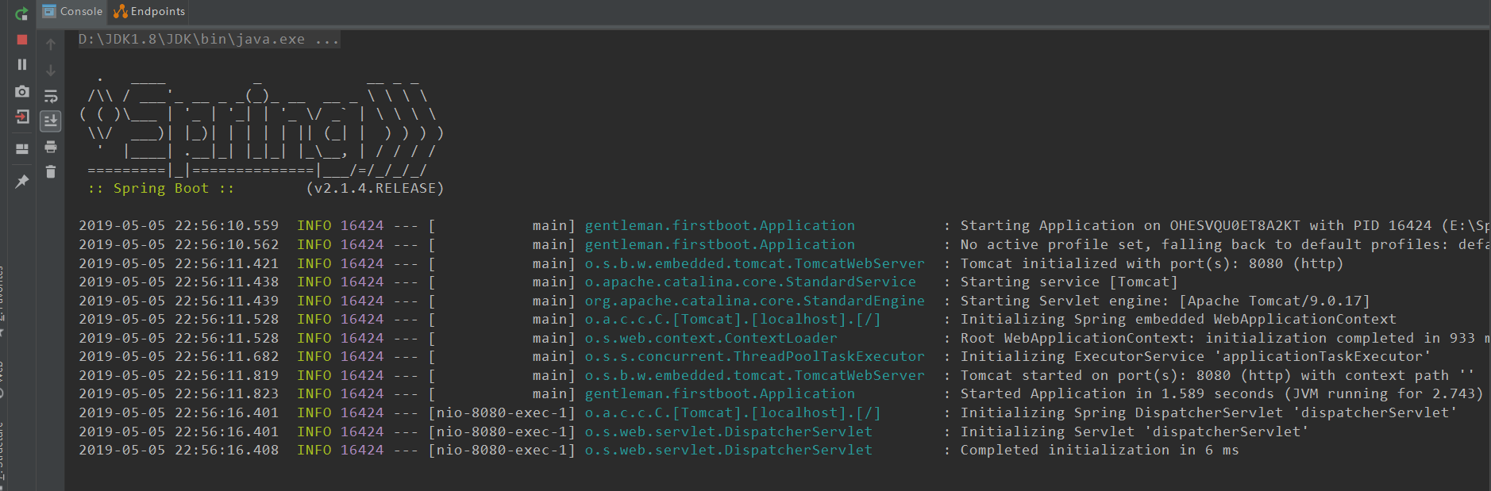Switch to the Console tab
The image size is (1491, 491).
pos(72,11)
